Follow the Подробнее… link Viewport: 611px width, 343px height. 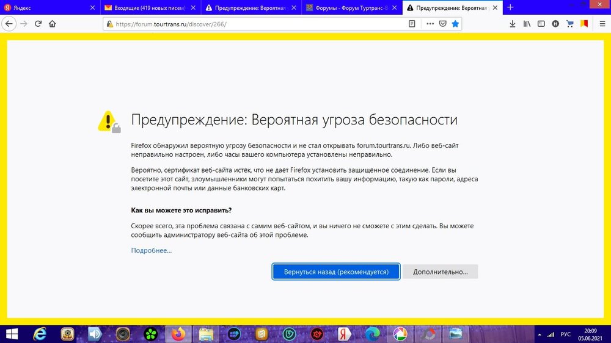click(x=152, y=250)
